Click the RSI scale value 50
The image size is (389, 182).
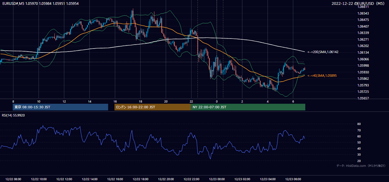click(x=359, y=142)
